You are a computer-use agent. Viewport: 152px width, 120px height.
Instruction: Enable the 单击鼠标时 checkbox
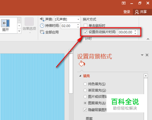85,26
